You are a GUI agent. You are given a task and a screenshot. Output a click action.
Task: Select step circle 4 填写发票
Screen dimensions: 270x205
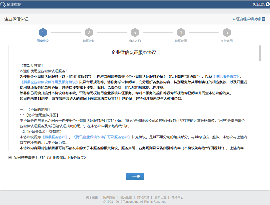coord(181,32)
